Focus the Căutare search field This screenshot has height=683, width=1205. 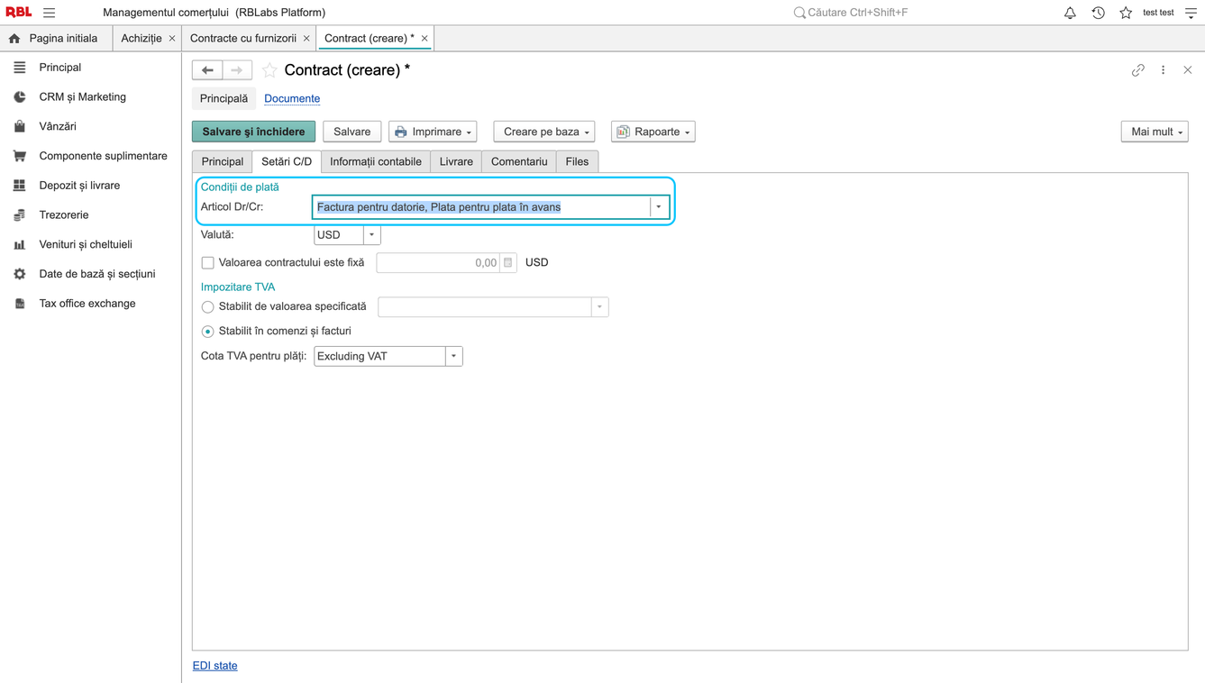pos(857,13)
